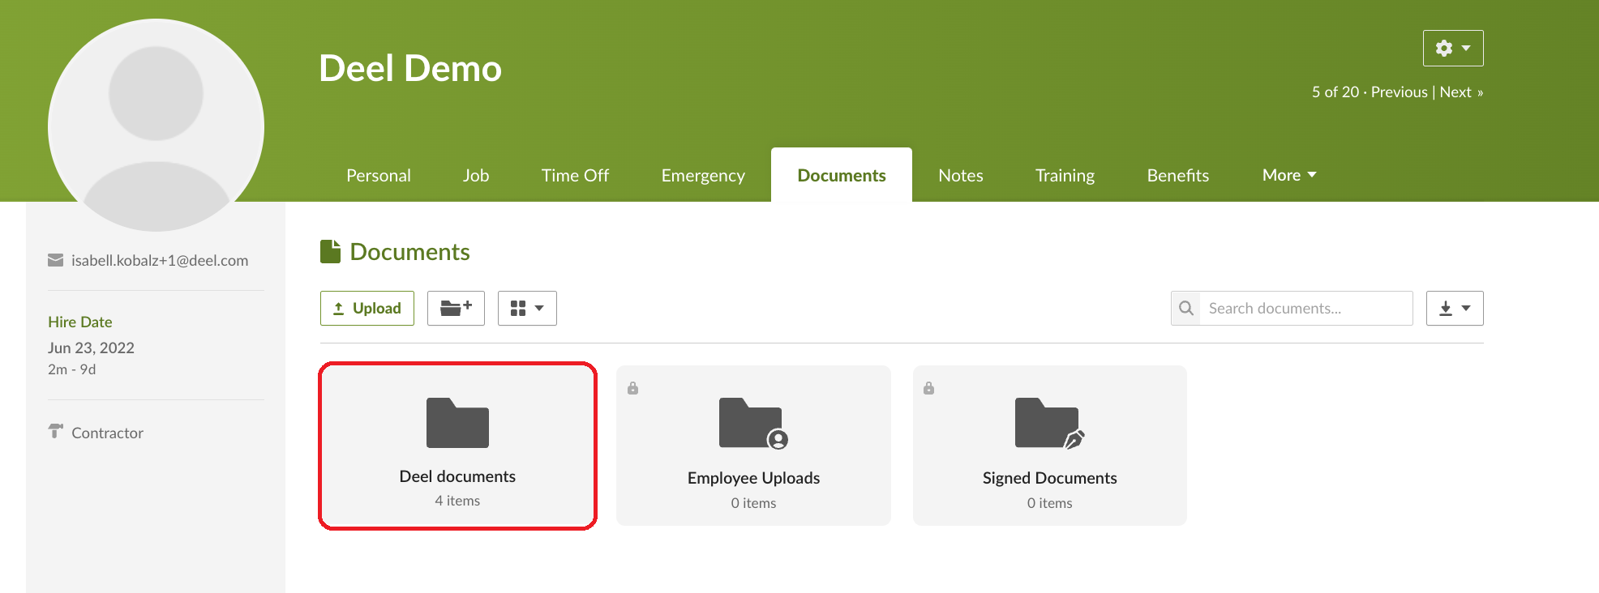Click the Jun 23, 2022 date

click(x=91, y=348)
